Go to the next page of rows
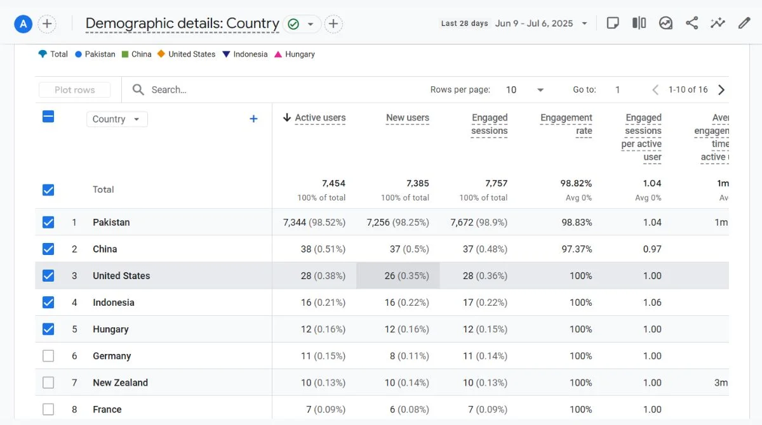 tap(721, 90)
